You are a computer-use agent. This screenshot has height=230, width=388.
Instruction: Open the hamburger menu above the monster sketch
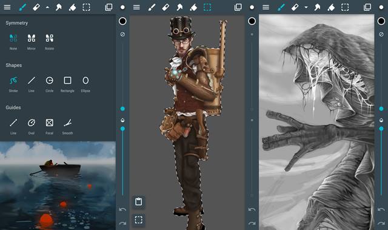(266, 7)
